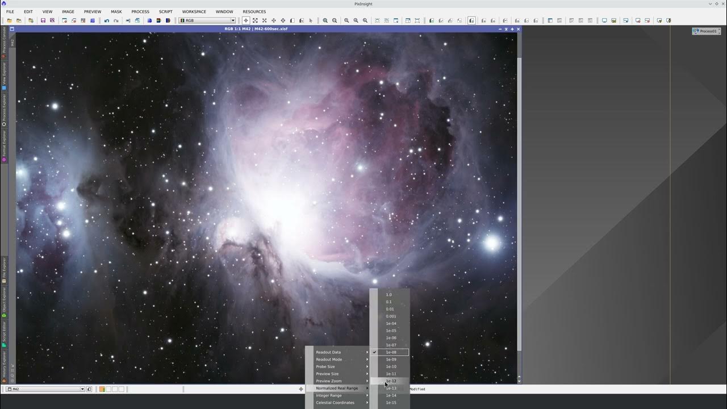Select the vertical M42 view tab
This screenshot has width=727, height=409.
[x=12, y=42]
